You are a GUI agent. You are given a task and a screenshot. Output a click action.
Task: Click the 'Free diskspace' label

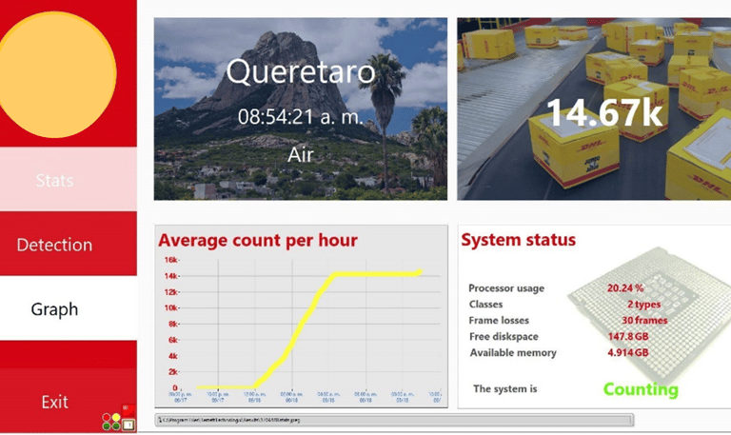point(504,337)
